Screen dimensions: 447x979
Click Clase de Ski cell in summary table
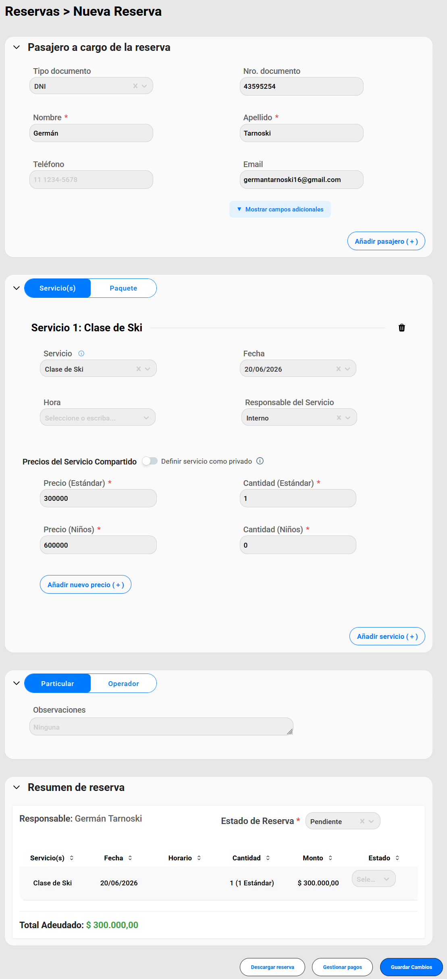(x=52, y=883)
